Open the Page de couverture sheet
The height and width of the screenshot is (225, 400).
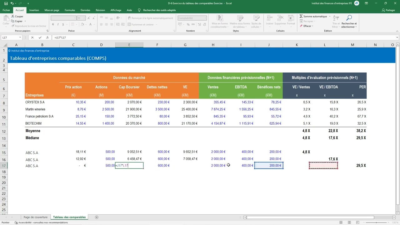tap(36, 217)
